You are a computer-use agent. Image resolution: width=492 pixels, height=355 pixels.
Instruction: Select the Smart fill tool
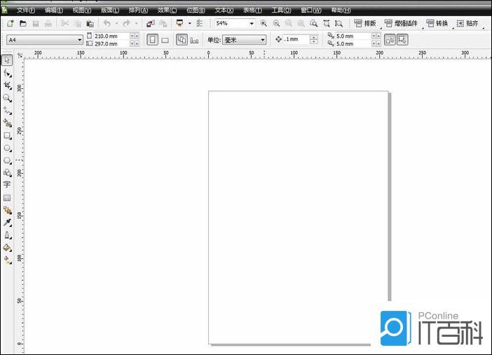pyautogui.click(x=7, y=123)
